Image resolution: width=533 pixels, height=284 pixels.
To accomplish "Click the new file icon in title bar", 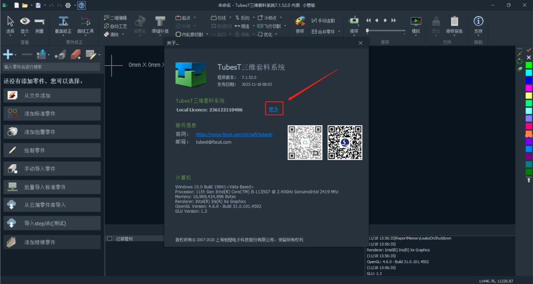I will [x=17, y=5].
